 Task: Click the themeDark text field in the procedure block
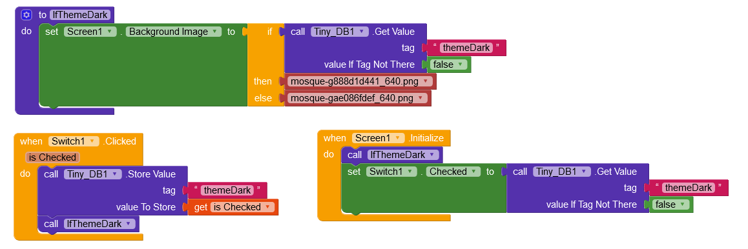pyautogui.click(x=466, y=48)
